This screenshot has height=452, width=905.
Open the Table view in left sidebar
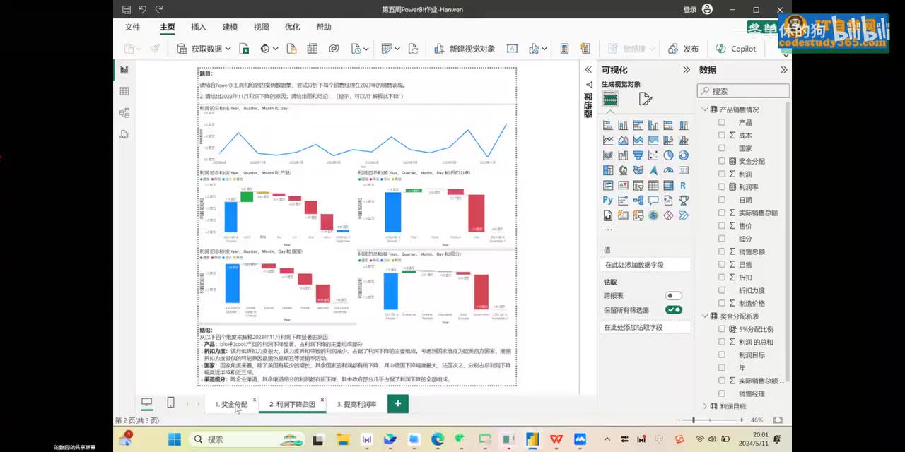[124, 91]
